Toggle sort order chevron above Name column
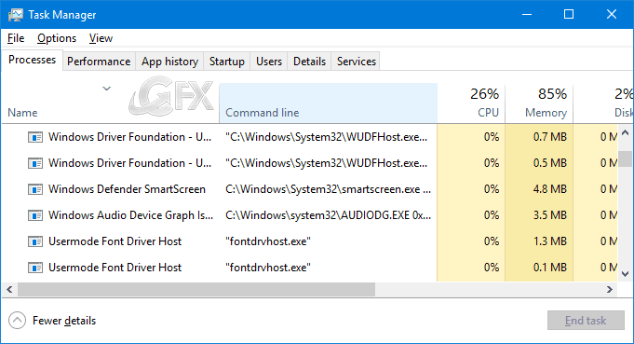This screenshot has height=344, width=634. pos(106,89)
